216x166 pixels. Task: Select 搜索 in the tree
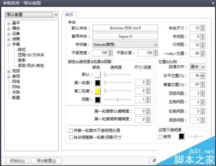coord(22,60)
